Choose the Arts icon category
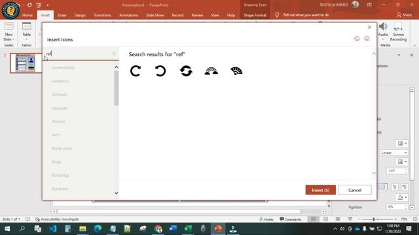This screenshot has width=419, height=235. click(56, 135)
